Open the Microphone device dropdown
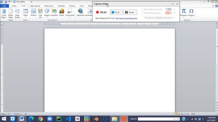Screen dimensions: 218x122 pos(160,18)
